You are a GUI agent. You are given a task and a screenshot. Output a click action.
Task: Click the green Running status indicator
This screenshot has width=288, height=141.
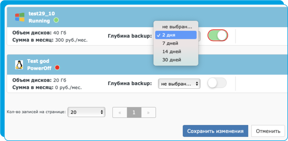click(56, 20)
